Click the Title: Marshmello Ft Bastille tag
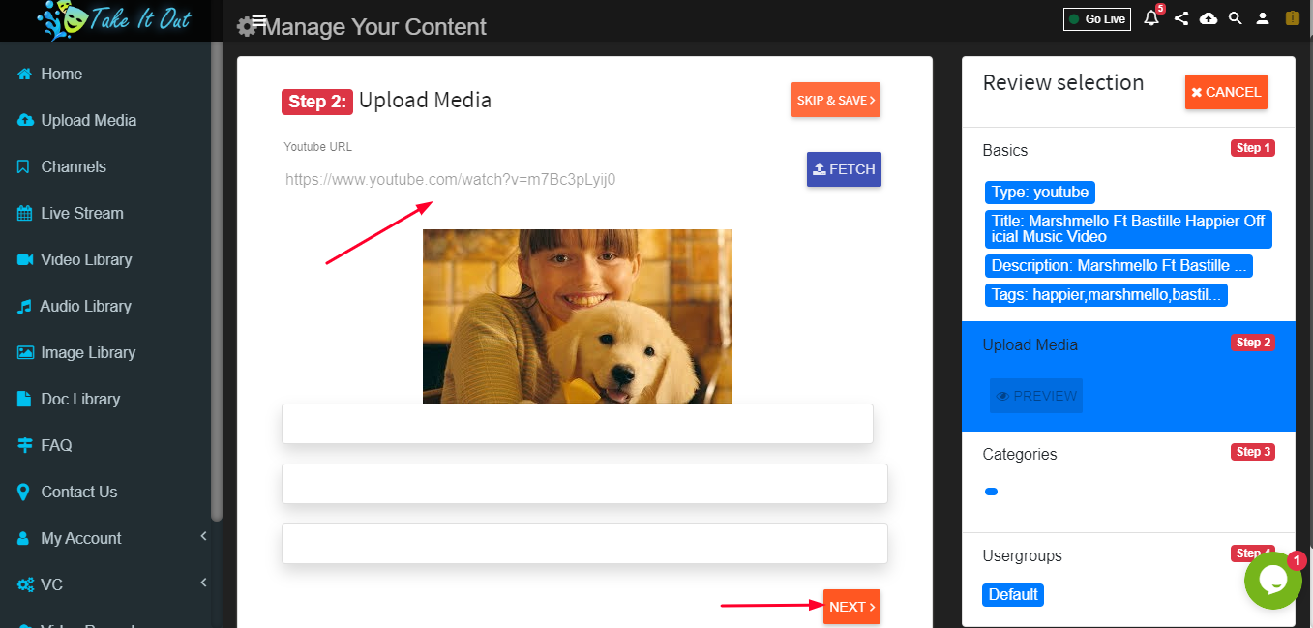Viewport: 1313px width, 628px height. (1128, 229)
